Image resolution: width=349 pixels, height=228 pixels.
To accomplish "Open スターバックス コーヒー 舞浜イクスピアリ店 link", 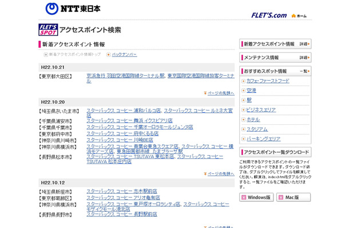I will click(129, 121).
